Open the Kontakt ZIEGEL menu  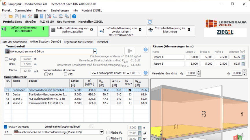(92, 10)
